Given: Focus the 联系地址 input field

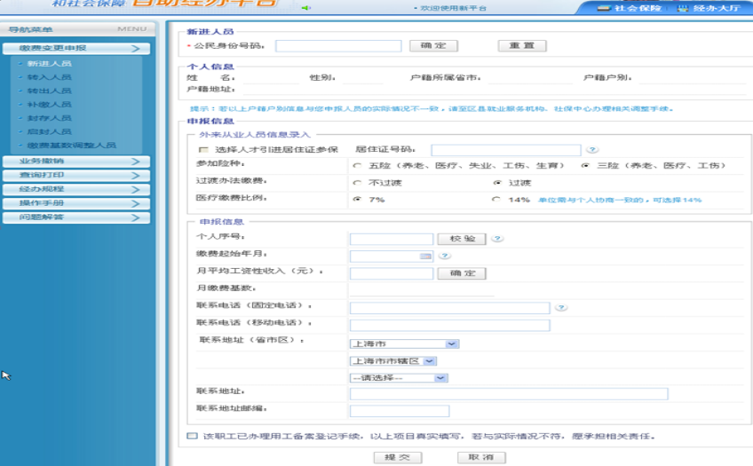Looking at the screenshot, I should tap(509, 394).
